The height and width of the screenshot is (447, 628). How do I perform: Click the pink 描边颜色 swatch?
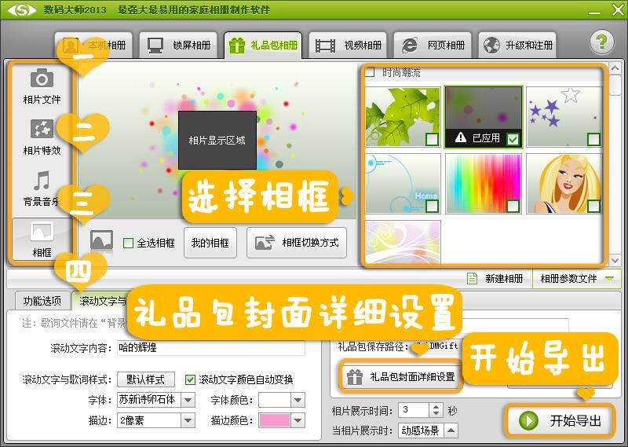[x=275, y=420]
